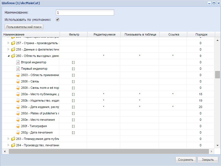
Task: Expand node 263 - Планируемая дата
Action: tap(8, 139)
